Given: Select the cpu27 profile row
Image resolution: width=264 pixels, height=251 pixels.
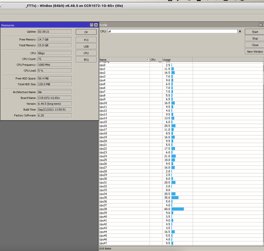Looking at the screenshot, I should [181, 168].
